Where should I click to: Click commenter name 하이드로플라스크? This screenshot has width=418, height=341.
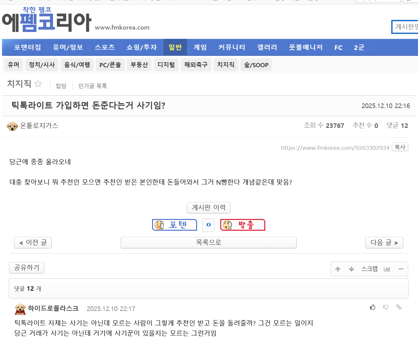(53, 308)
